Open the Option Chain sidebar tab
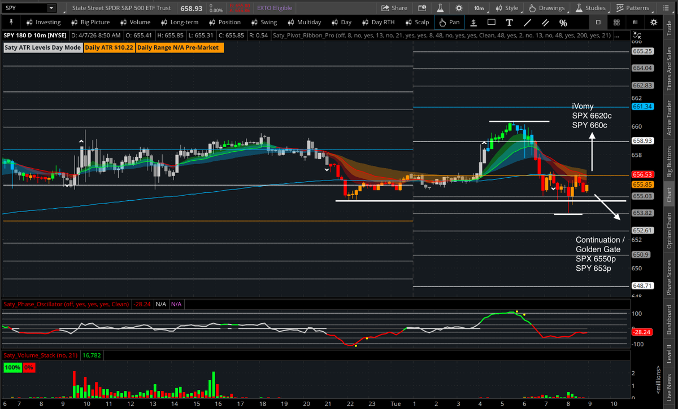This screenshot has height=409, width=678. click(670, 230)
